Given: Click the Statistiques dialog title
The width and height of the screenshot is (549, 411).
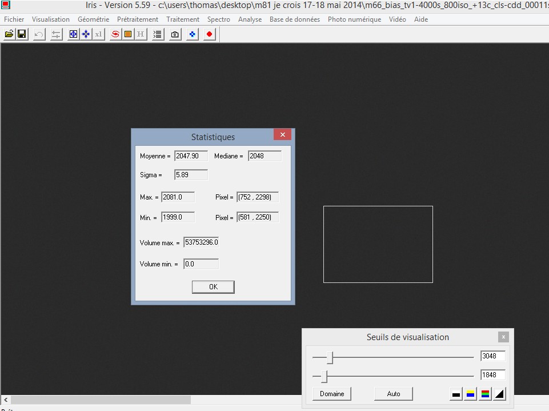Looking at the screenshot, I should [x=213, y=137].
